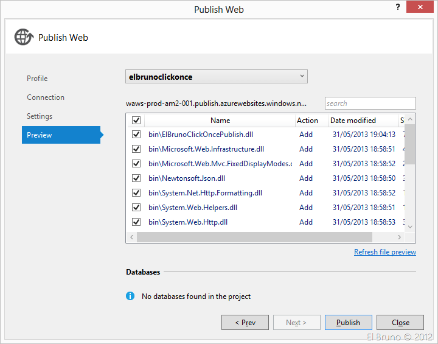The width and height of the screenshot is (438, 344).
Task: Toggle the select-all checkbox in table header
Action: [136, 121]
